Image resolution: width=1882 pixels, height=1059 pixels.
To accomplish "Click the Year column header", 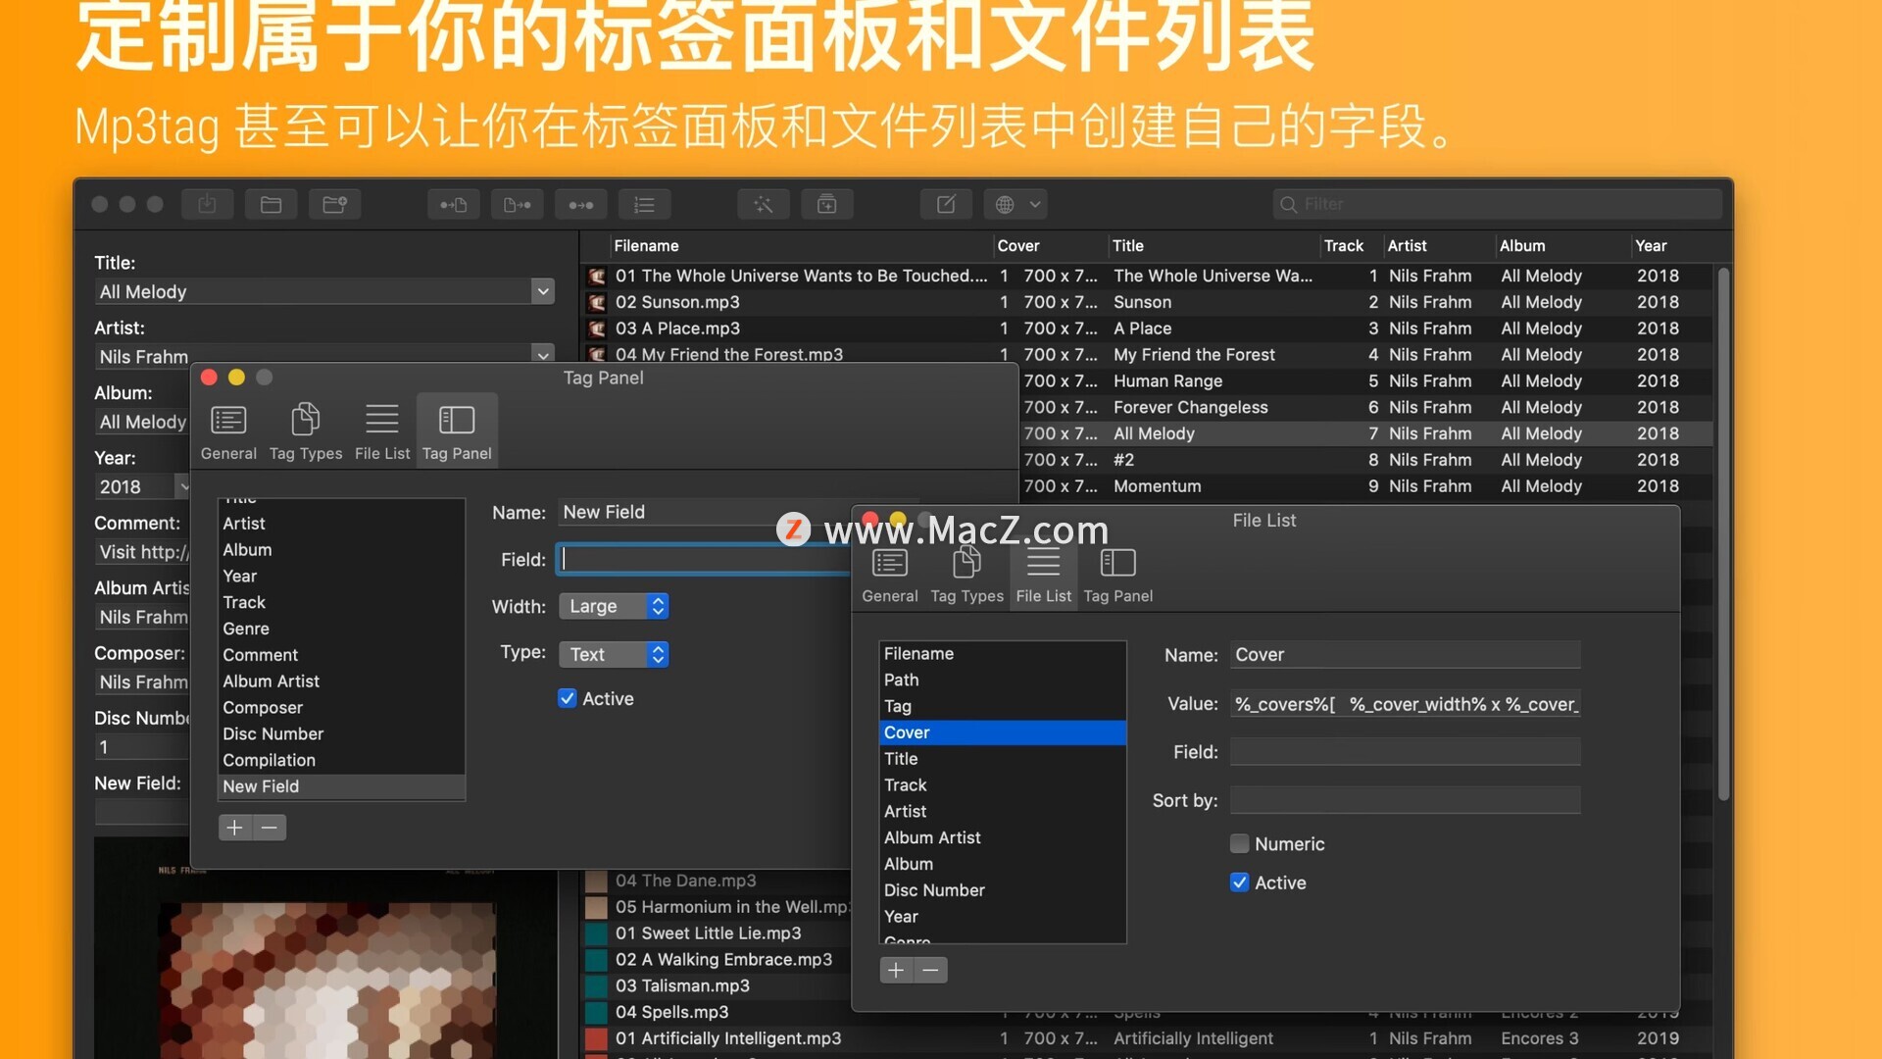I will point(1671,246).
